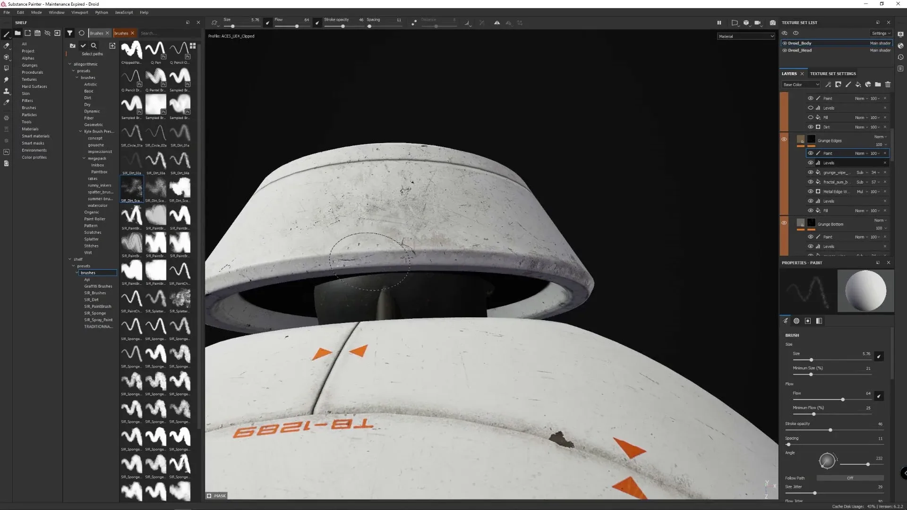Viewport: 907px width, 510px height.
Task: Open the History side panel icon
Action: [x=900, y=57]
